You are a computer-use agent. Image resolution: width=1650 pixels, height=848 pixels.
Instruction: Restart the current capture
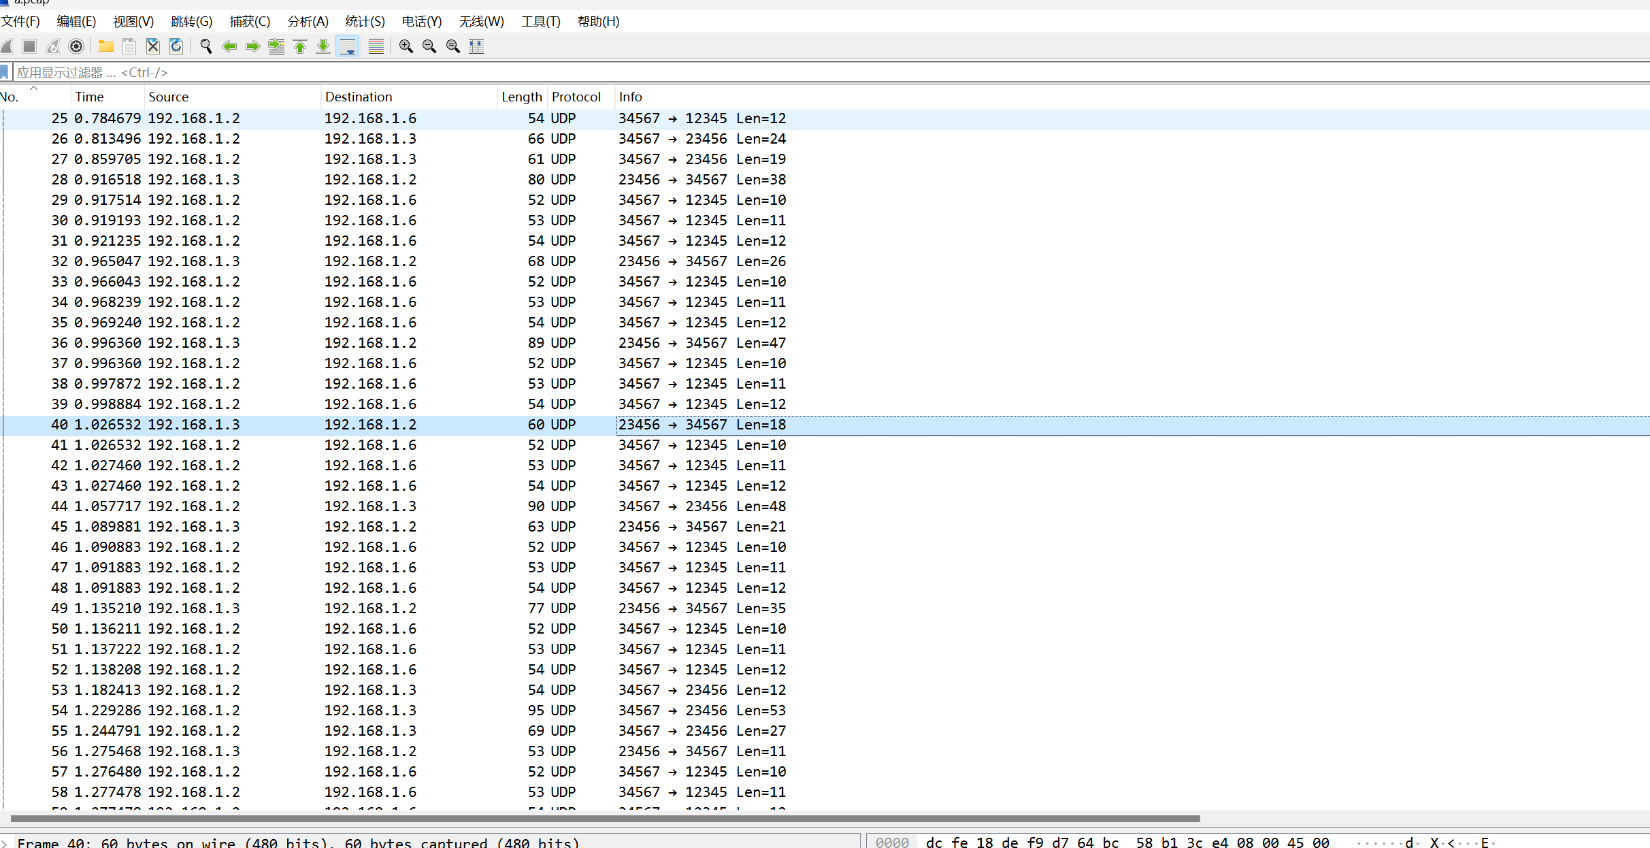(53, 46)
